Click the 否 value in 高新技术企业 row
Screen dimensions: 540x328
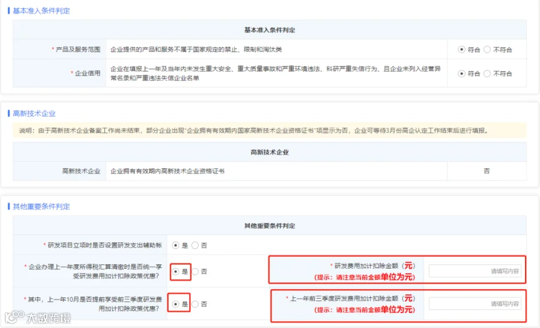(487, 171)
